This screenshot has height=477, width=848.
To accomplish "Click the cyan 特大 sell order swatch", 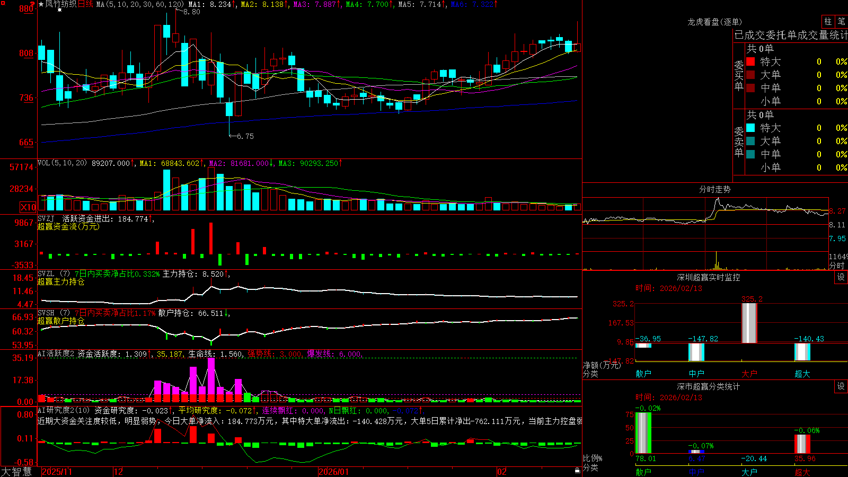I will coord(750,128).
